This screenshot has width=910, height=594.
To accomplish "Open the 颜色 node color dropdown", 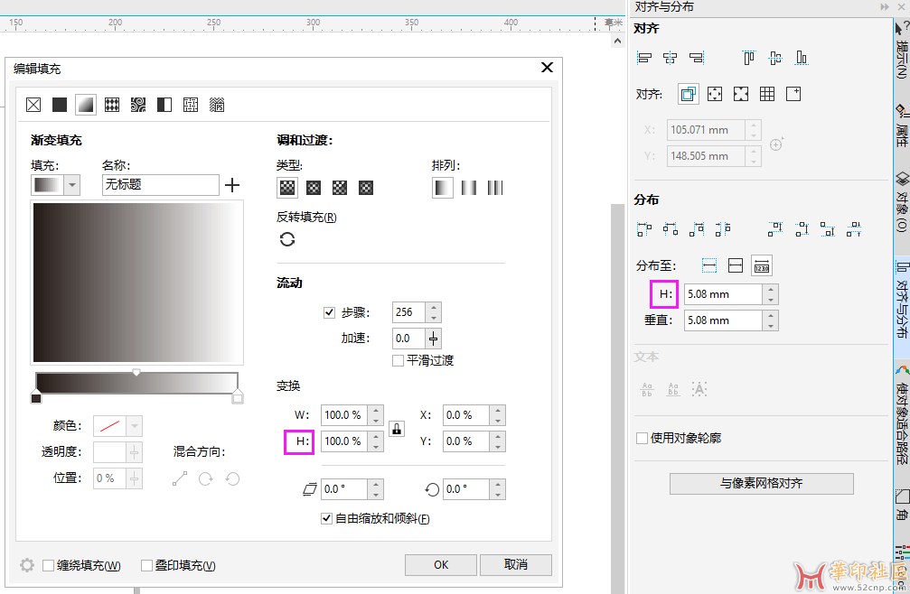I will click(134, 426).
